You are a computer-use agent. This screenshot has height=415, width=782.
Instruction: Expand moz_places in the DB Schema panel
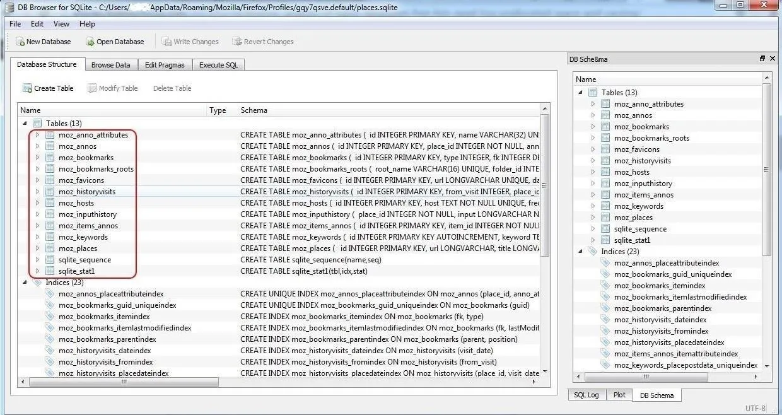point(593,218)
